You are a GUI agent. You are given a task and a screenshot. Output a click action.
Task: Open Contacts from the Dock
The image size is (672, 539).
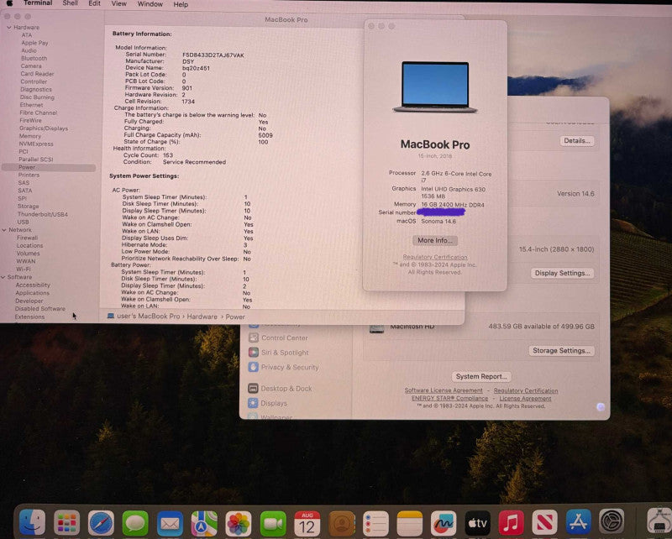click(342, 523)
